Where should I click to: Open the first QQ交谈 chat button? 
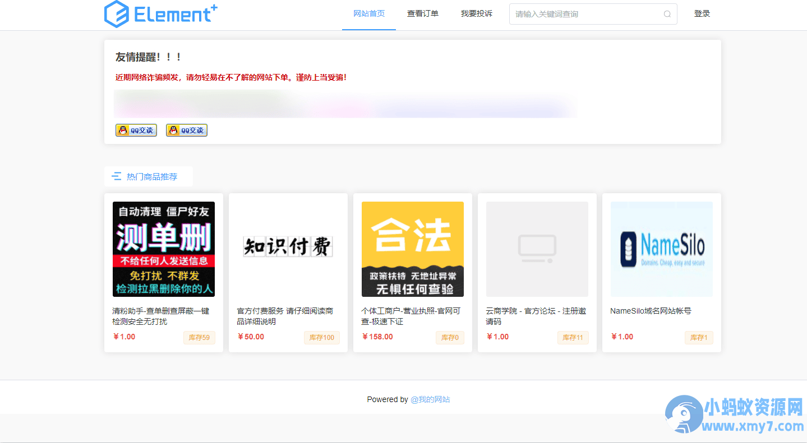(136, 130)
